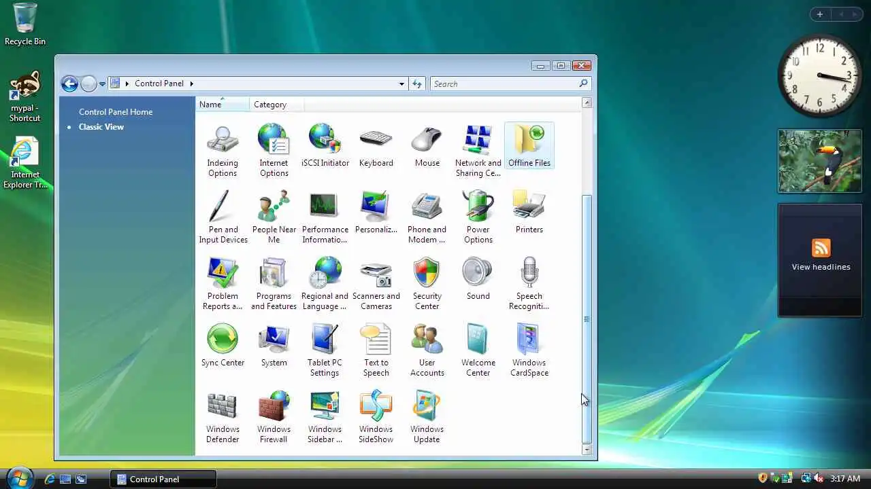Open Windows Sidebar properties icon
871x489 pixels.
325,417
